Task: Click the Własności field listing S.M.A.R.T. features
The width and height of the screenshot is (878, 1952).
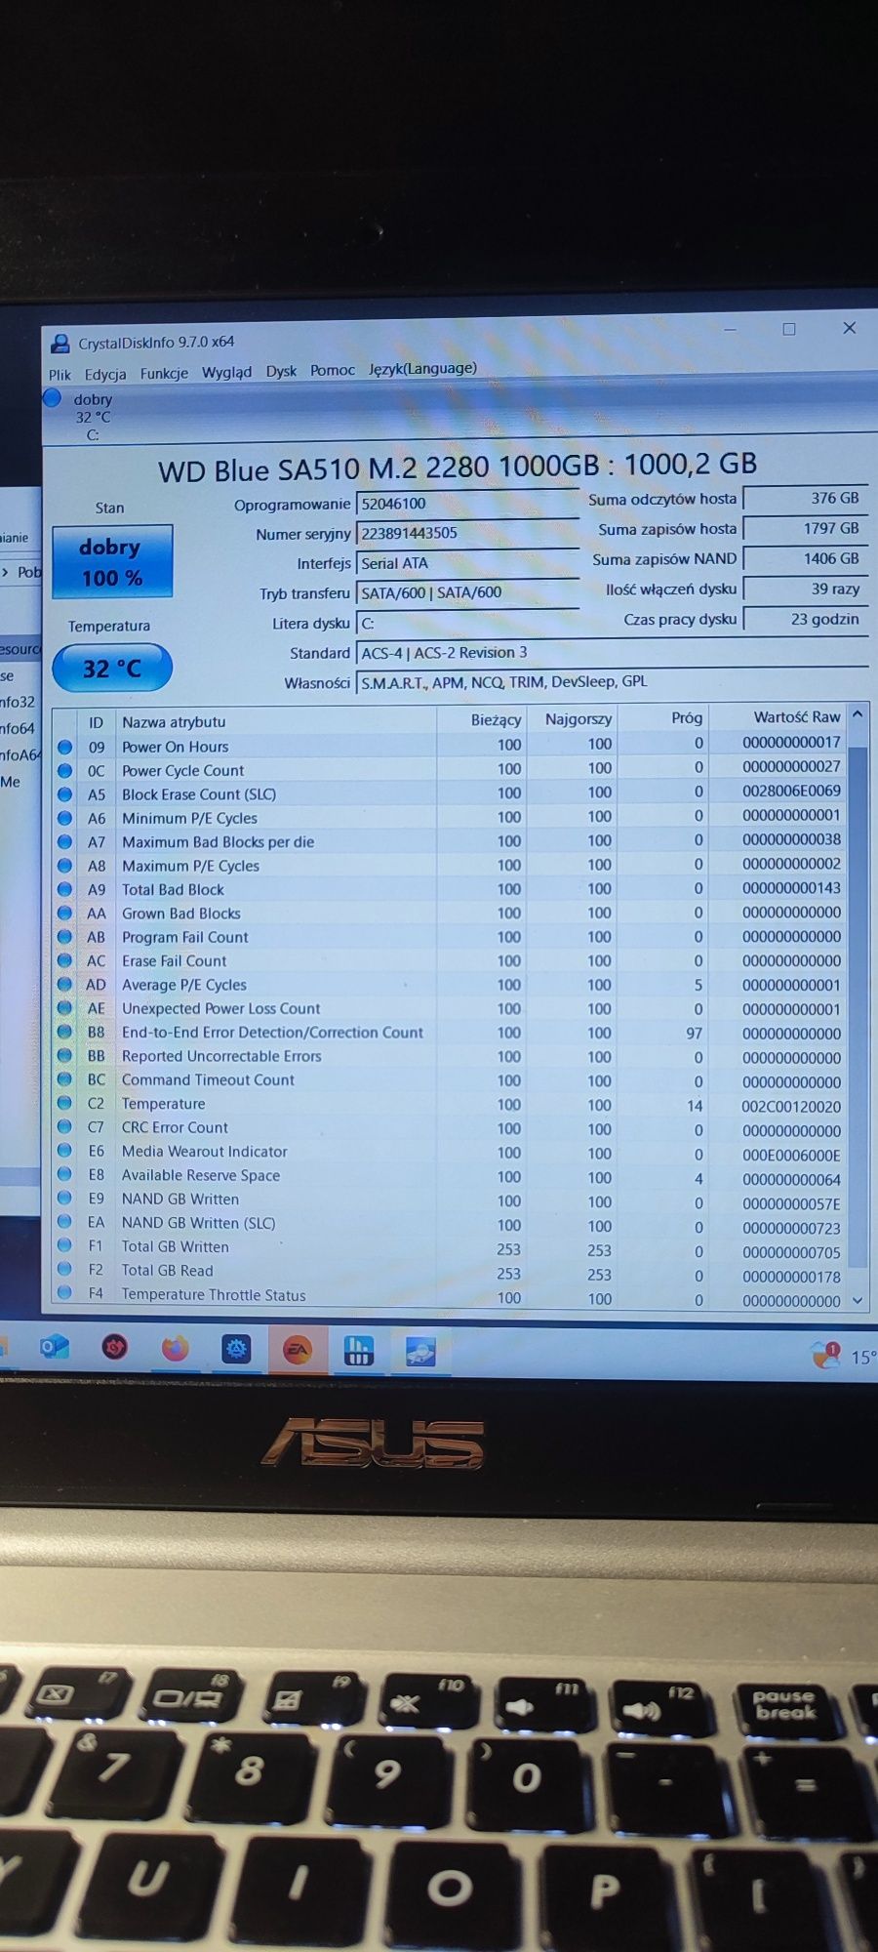Action: pyautogui.click(x=612, y=682)
